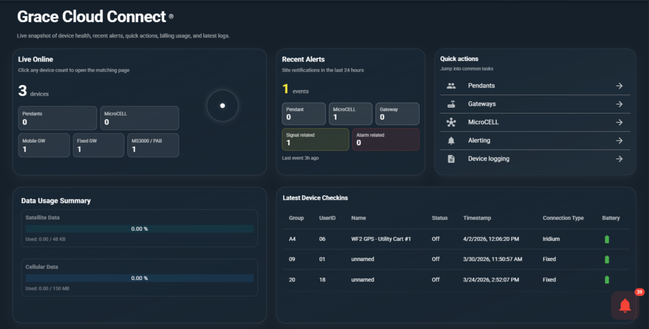Click the arrow beside MicroCELL quick action
This screenshot has width=649, height=329.
pyautogui.click(x=619, y=122)
